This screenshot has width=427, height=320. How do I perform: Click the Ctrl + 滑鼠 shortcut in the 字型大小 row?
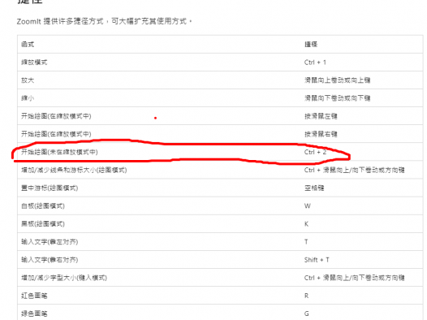pyautogui.click(x=354, y=278)
